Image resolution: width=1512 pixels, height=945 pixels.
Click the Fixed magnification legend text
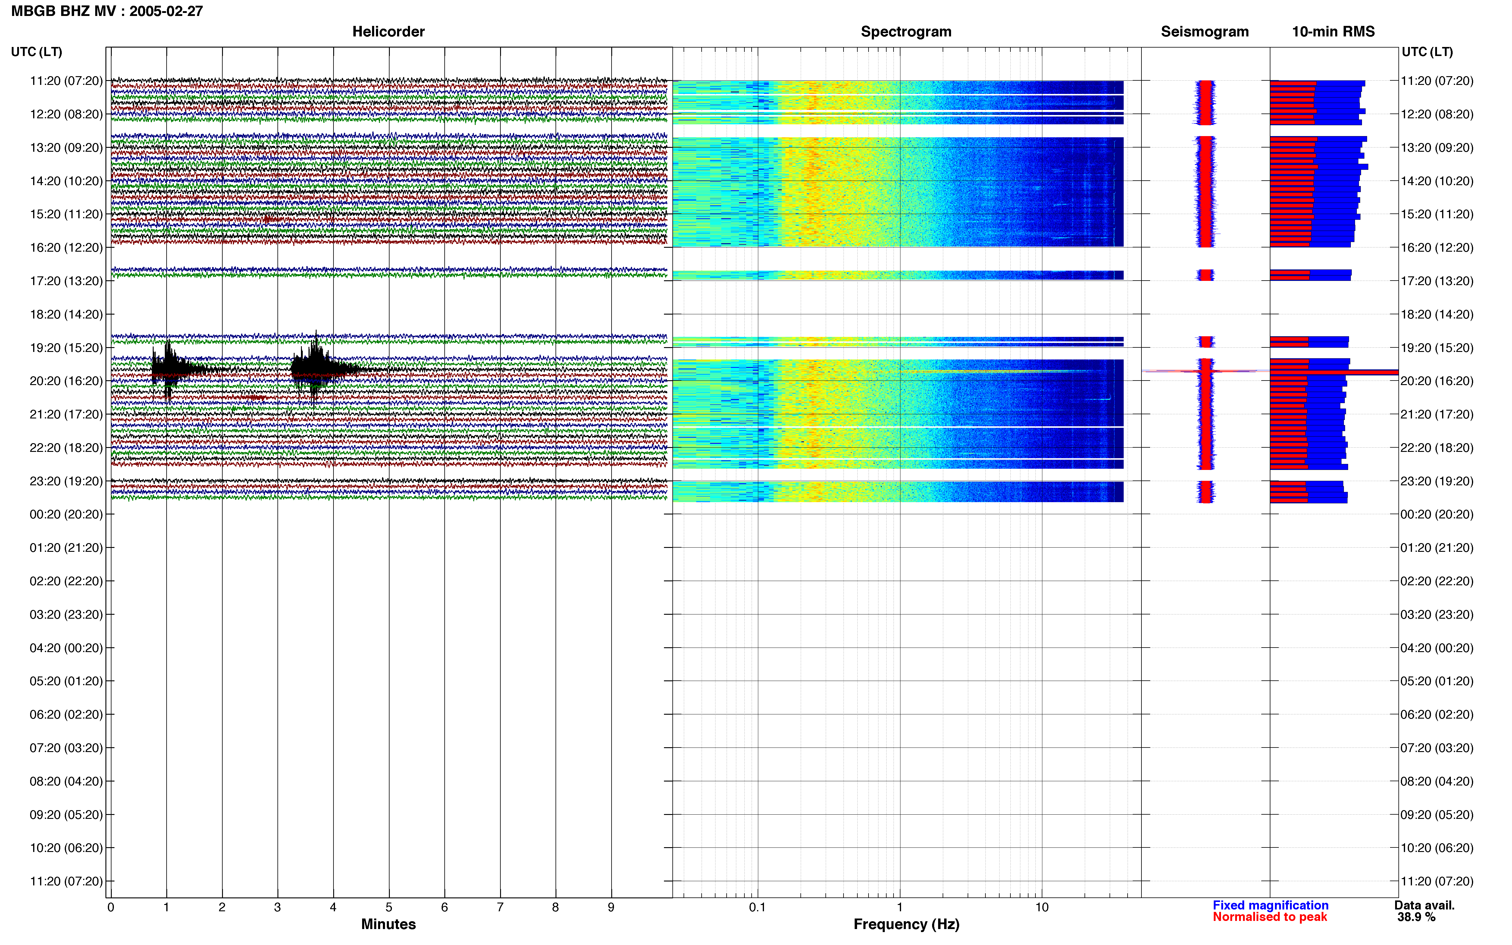[x=1270, y=905]
